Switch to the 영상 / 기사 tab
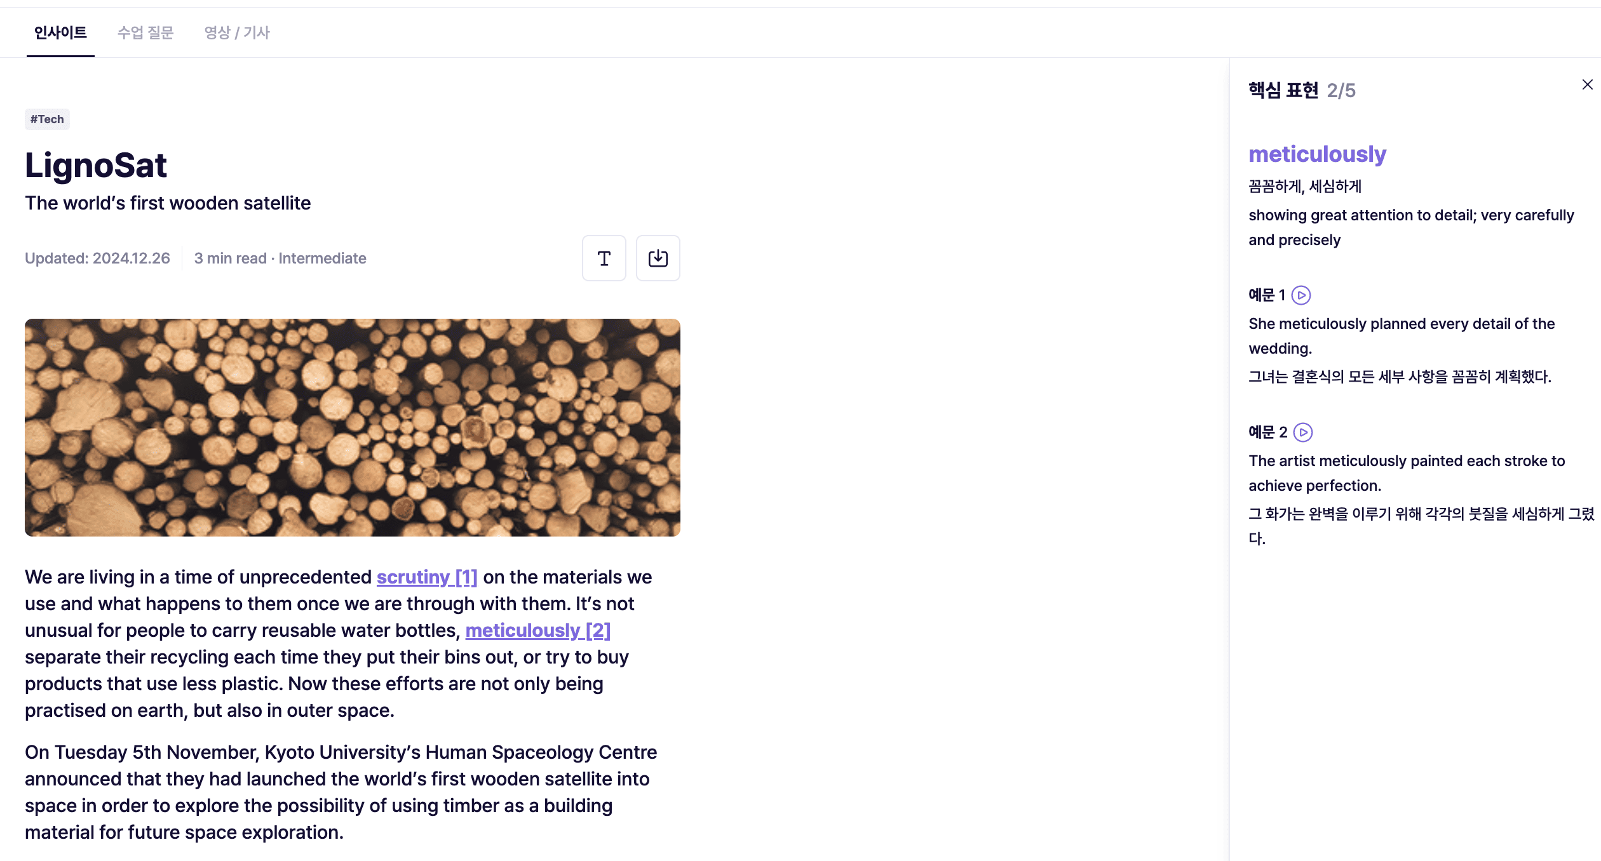This screenshot has height=861, width=1601. pos(237,32)
